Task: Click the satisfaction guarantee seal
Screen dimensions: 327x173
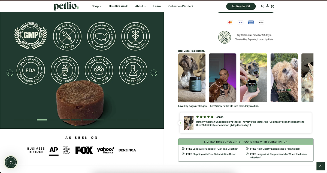Action: (225, 37)
